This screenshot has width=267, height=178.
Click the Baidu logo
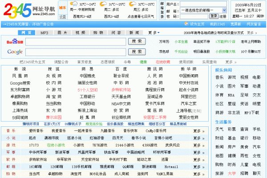14,41
